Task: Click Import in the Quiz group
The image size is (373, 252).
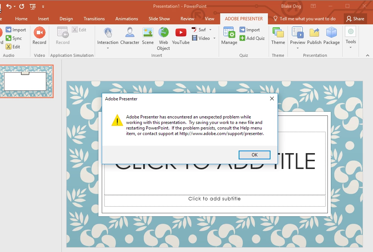Action: tap(249, 30)
